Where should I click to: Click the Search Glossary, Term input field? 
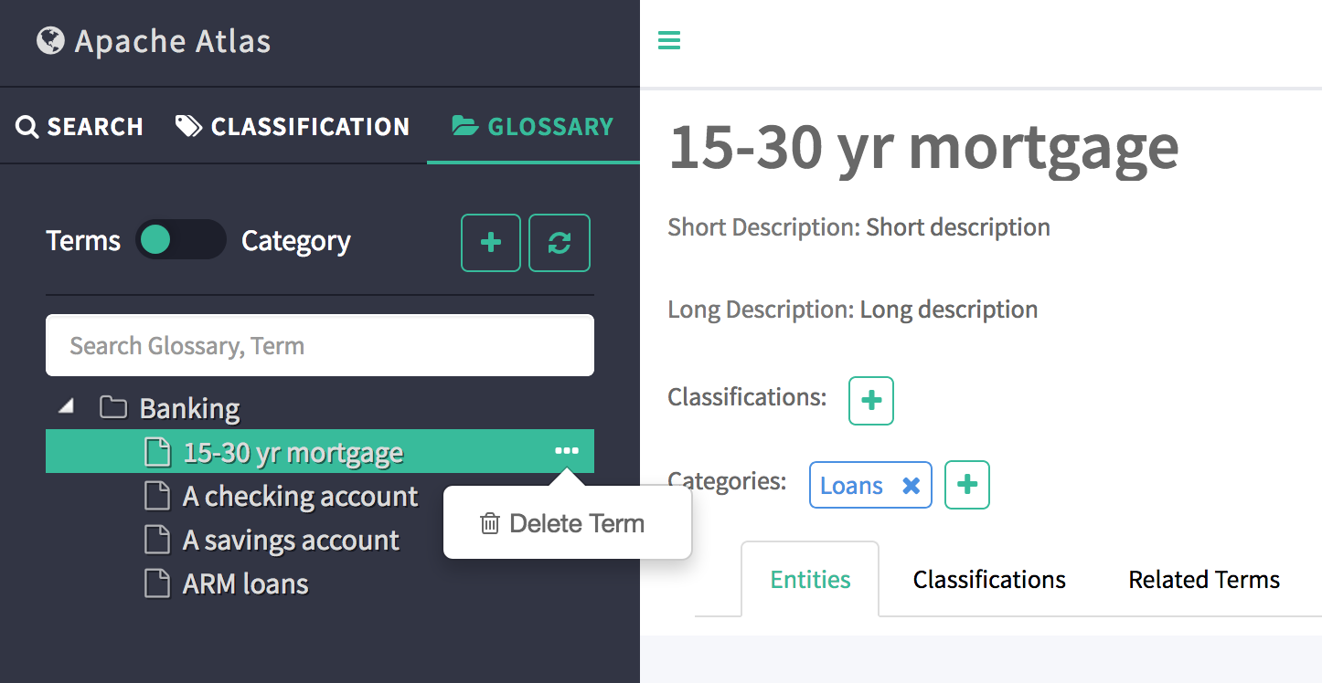320,346
